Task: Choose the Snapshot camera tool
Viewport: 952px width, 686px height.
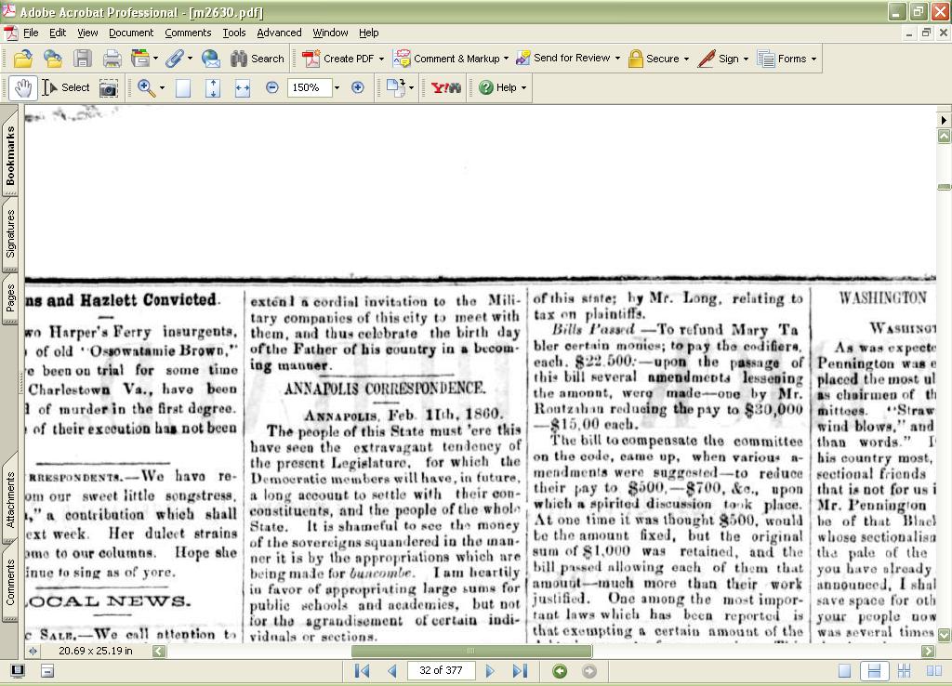Action: click(109, 88)
